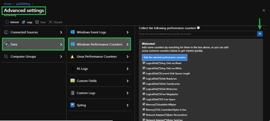This screenshot has height=121, width=270.
Task: Open IIS Logs section
Action: [x=99, y=69]
